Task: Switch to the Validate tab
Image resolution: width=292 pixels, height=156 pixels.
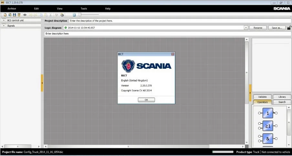Action: point(262,97)
